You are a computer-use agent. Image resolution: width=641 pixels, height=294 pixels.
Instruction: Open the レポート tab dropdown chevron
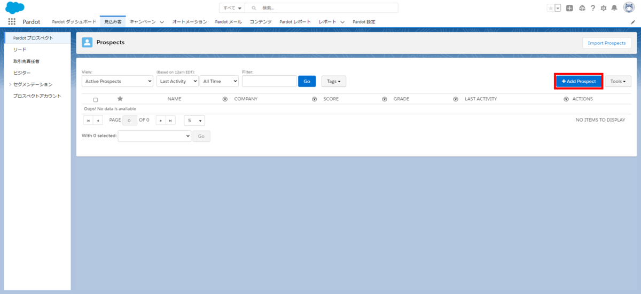[342, 22]
